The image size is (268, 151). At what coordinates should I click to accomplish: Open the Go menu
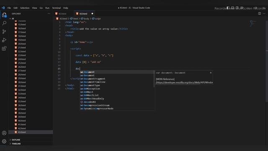41,8
